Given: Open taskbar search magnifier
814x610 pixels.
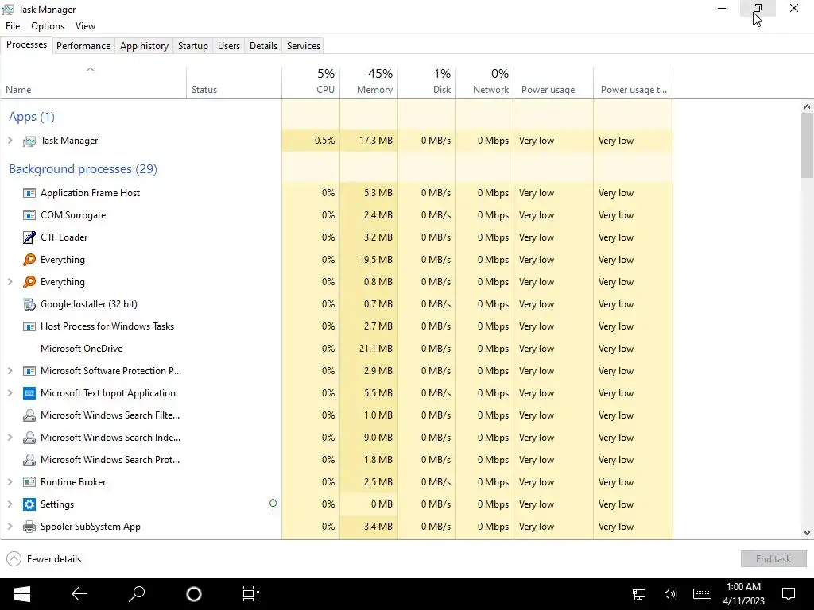Looking at the screenshot, I should [x=137, y=594].
